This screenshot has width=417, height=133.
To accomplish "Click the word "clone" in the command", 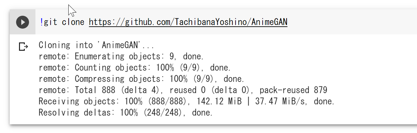I will pos(73,22).
